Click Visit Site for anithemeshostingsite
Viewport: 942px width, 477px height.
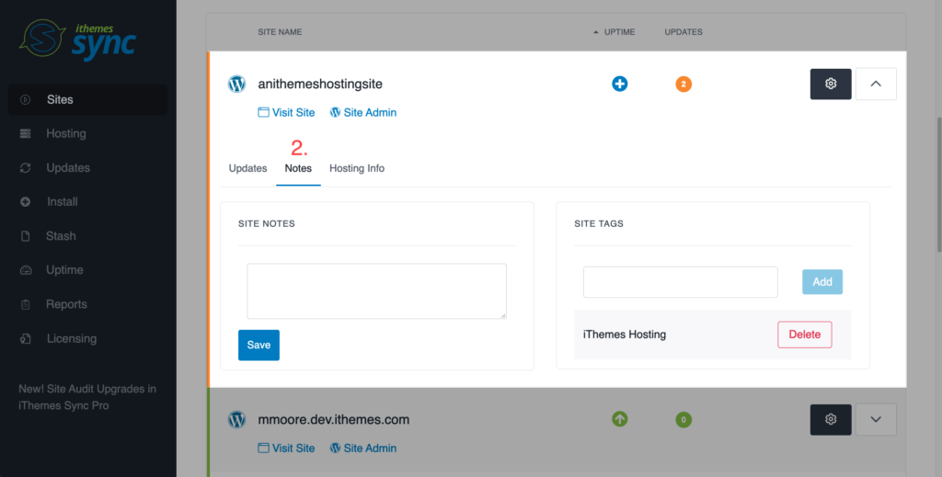point(287,112)
